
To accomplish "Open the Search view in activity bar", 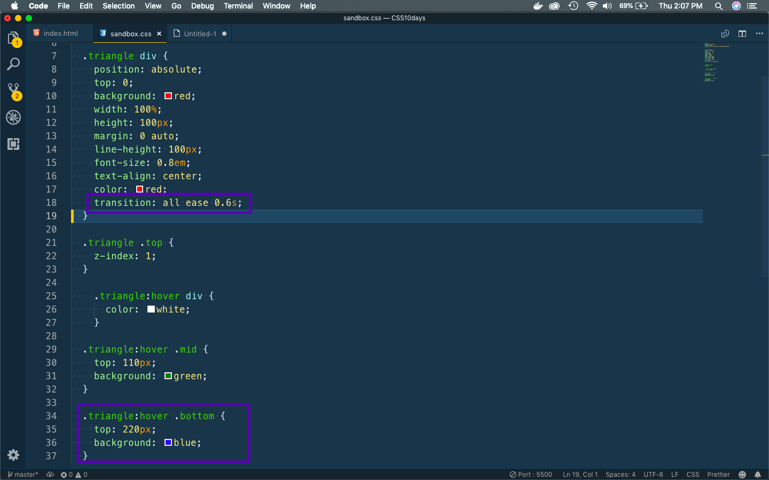I will point(13,64).
